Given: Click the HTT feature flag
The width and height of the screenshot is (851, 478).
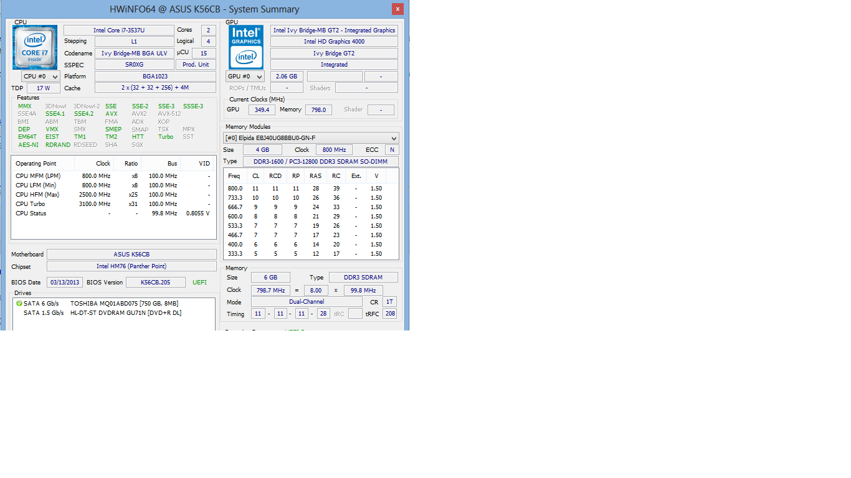Looking at the screenshot, I should coord(138,137).
